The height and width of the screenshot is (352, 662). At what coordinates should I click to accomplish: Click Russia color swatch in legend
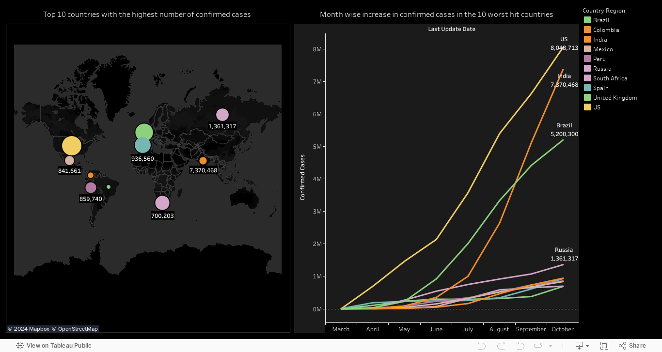click(587, 69)
